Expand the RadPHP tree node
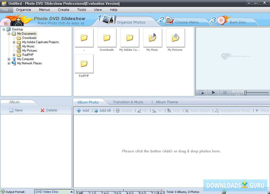Screen dimensions: 270x194 click(x=14, y=55)
